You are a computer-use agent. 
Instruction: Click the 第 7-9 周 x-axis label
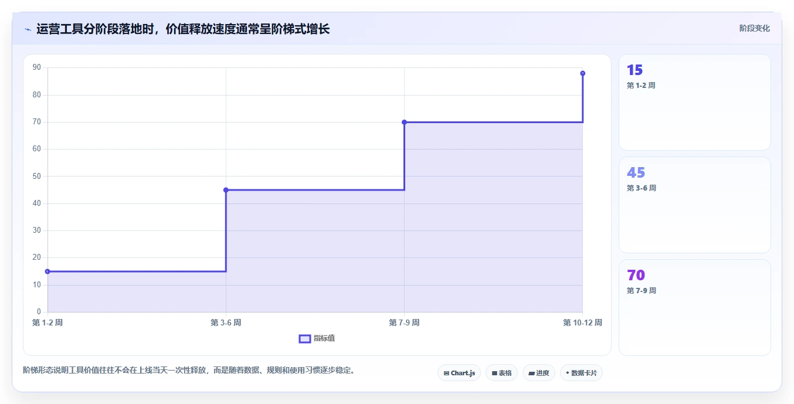point(404,322)
